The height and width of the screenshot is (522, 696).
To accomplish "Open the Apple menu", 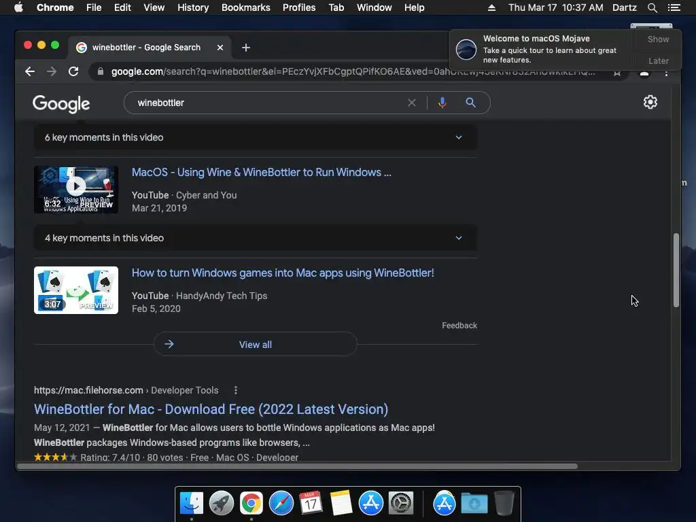I will (x=18, y=7).
